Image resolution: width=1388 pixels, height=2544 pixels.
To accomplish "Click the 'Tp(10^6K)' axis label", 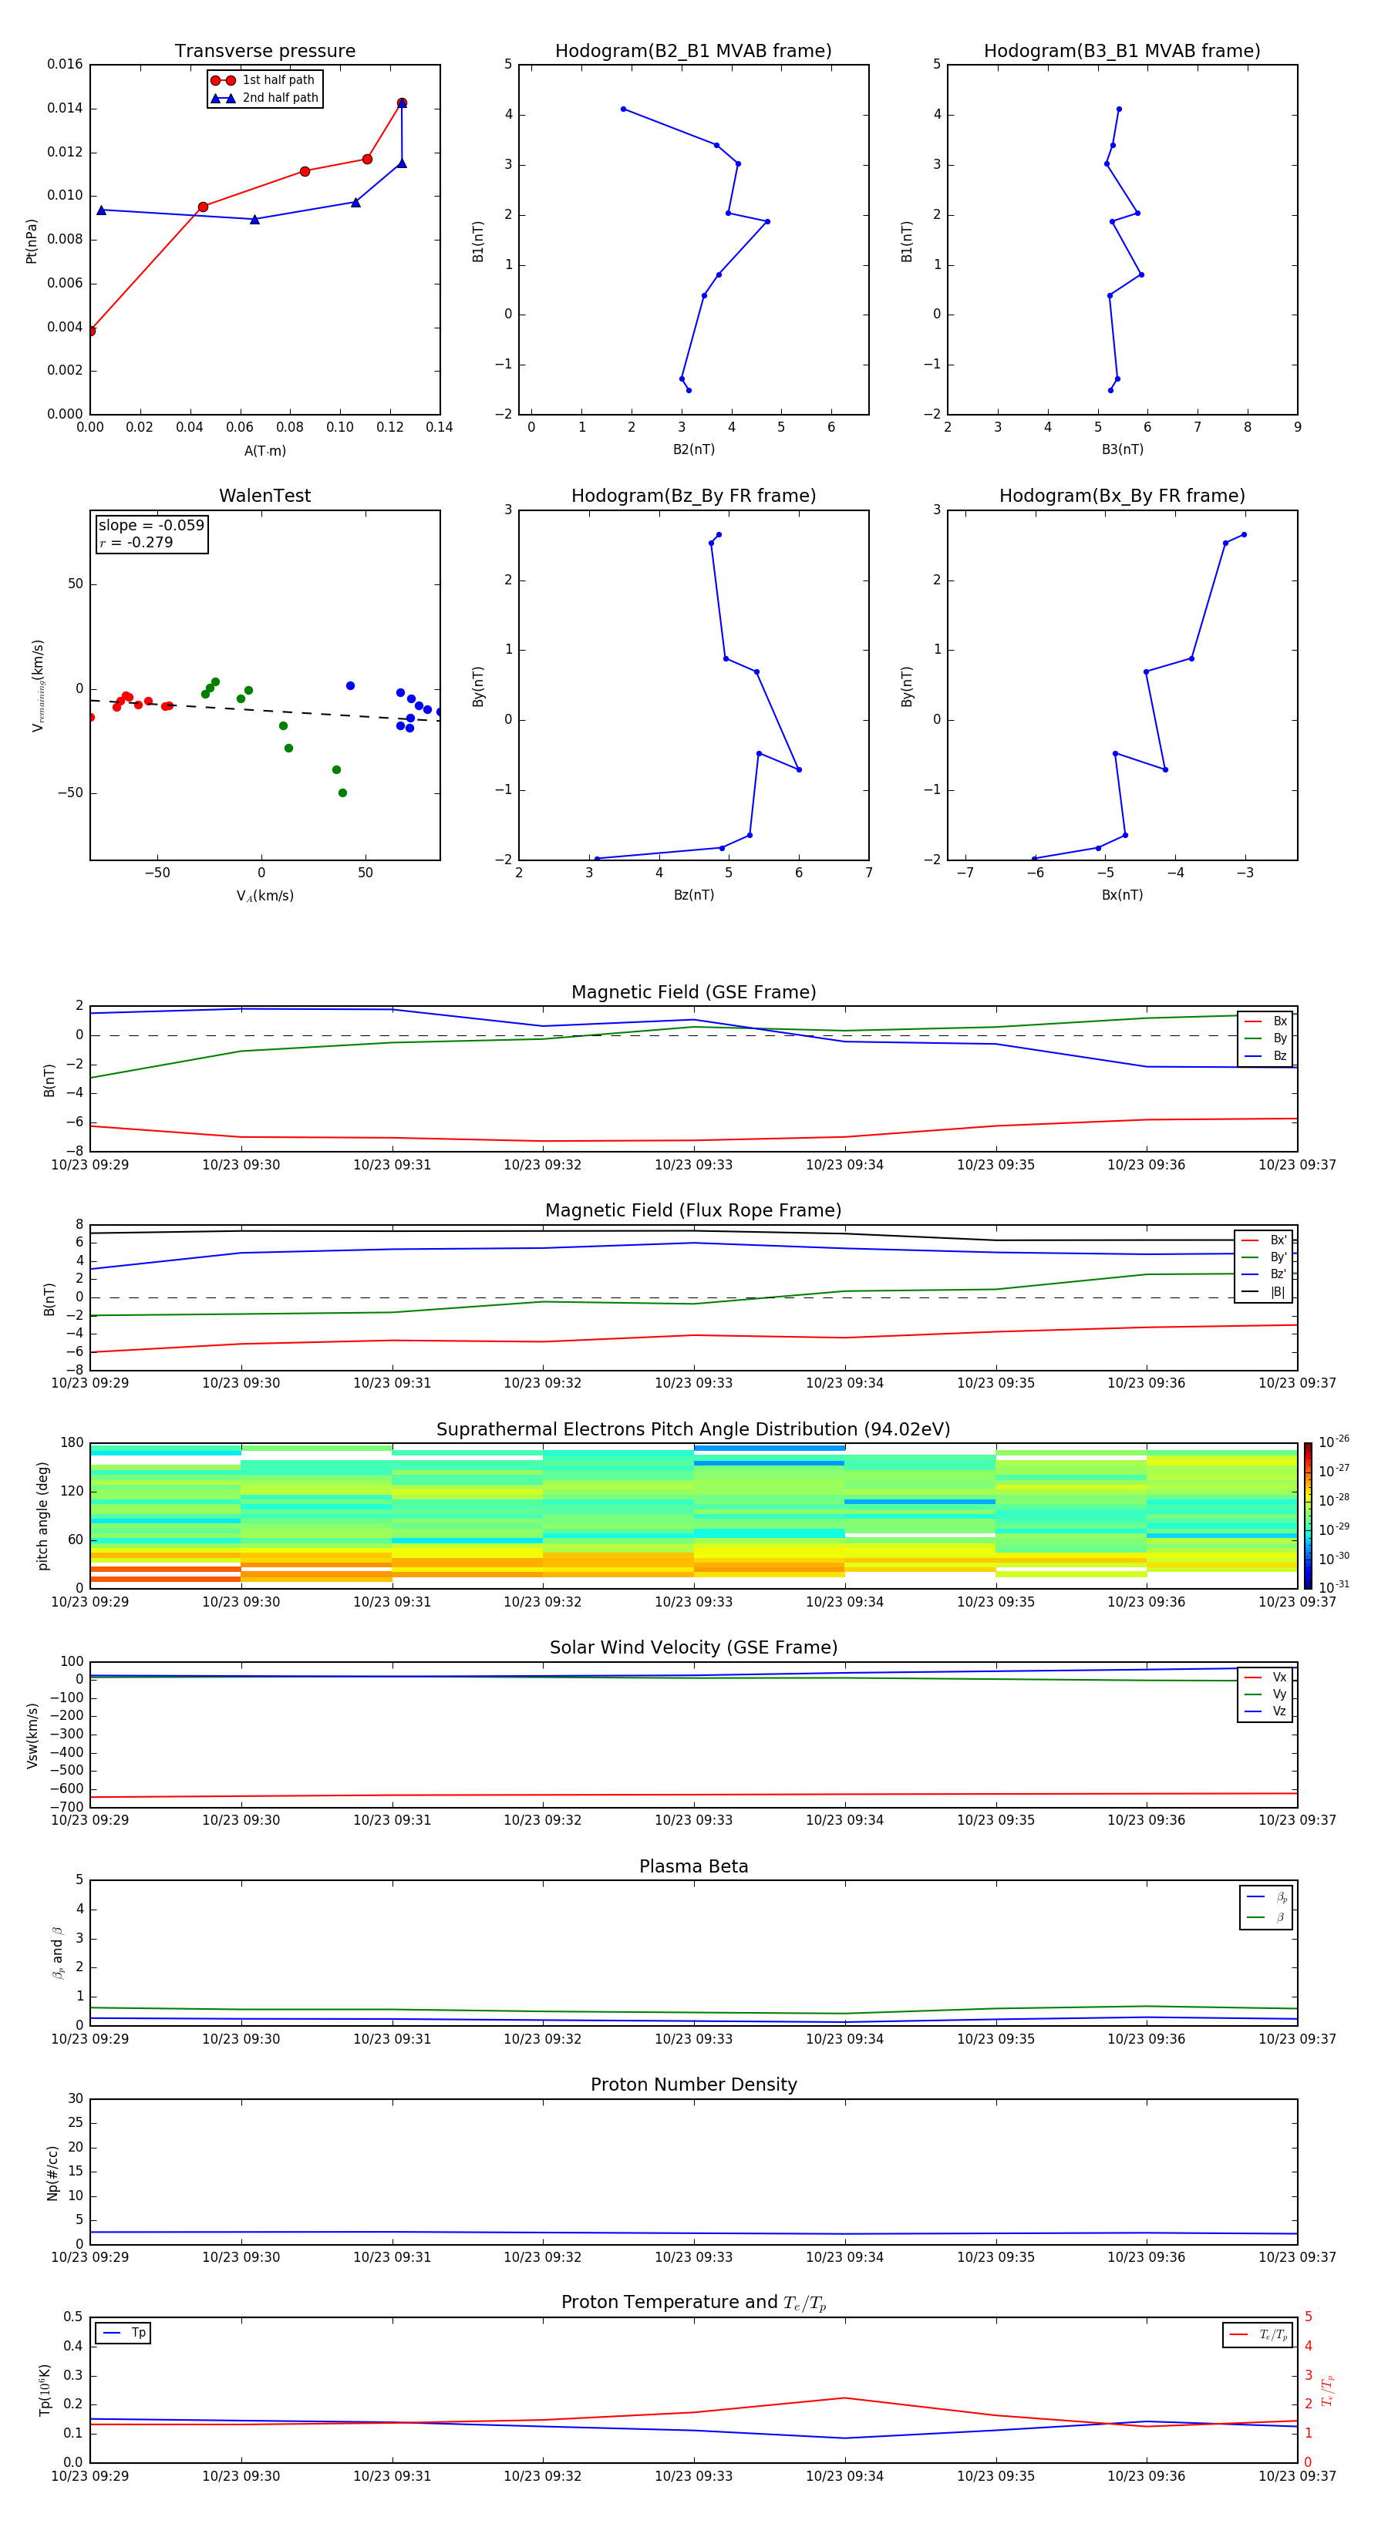I will point(45,2390).
